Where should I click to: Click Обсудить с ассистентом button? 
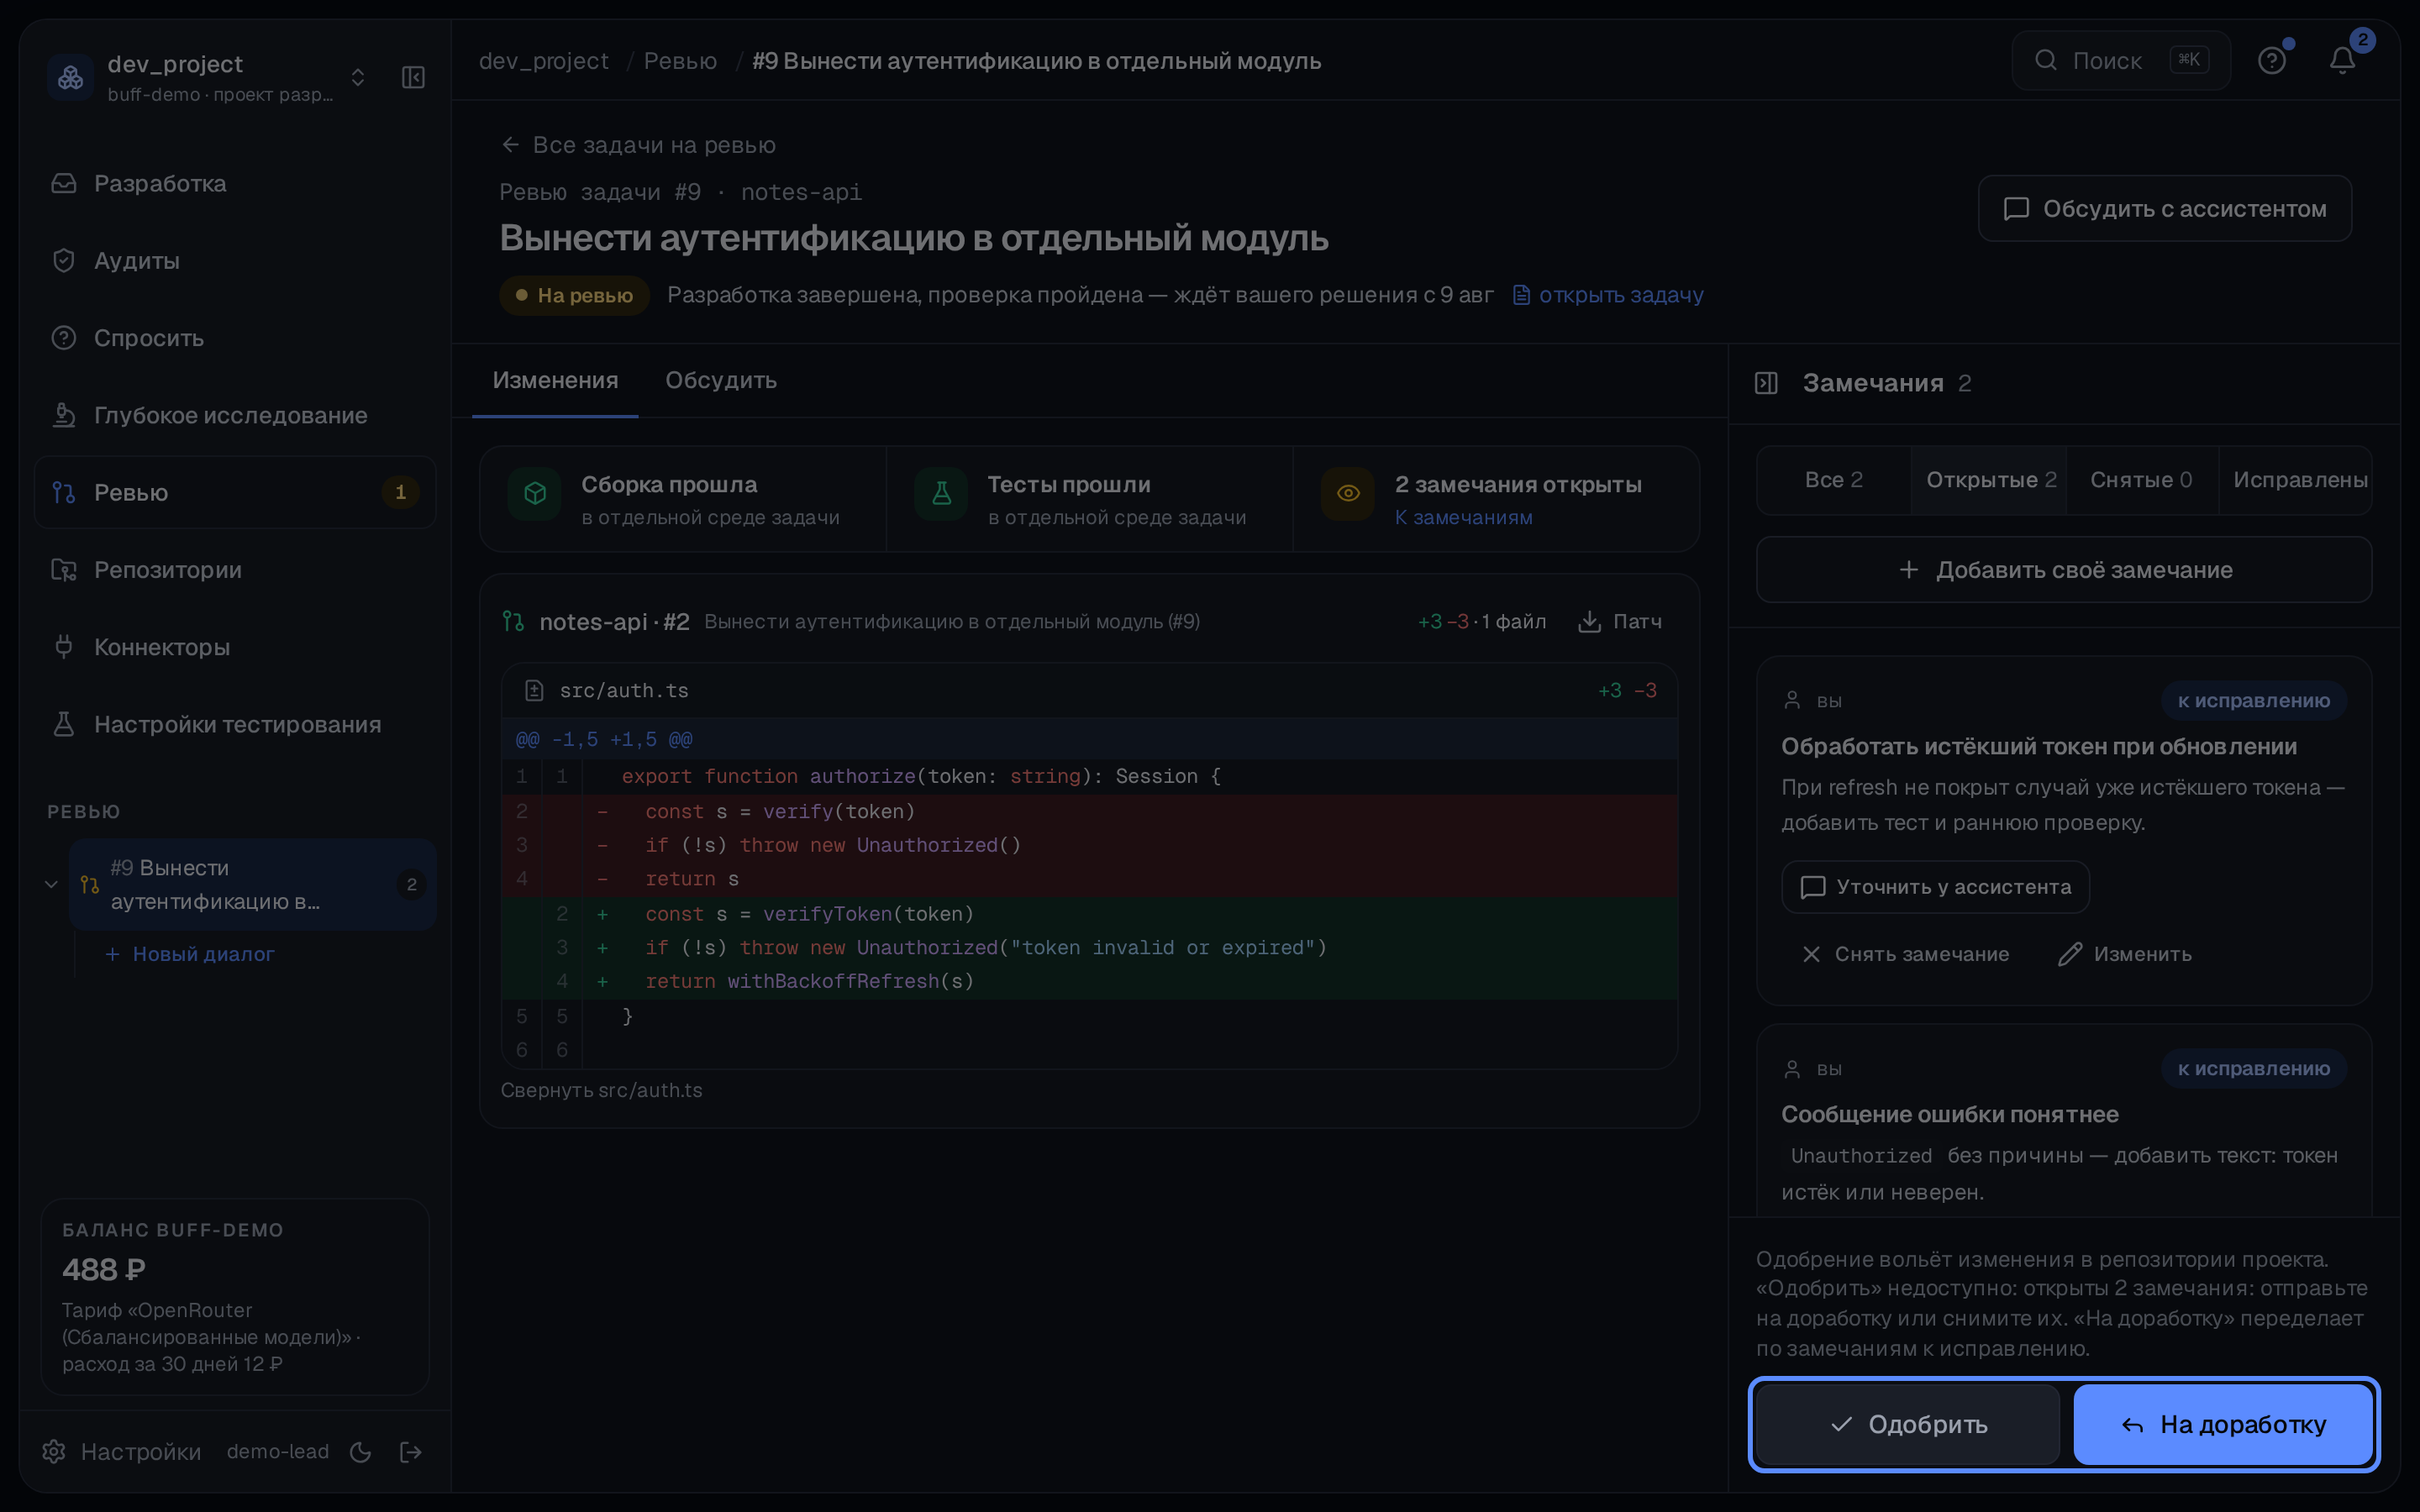[2165, 208]
